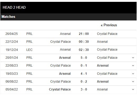Open the 22/12/24 fixture time 00:30
139x96 pixels.
pos(84,42)
